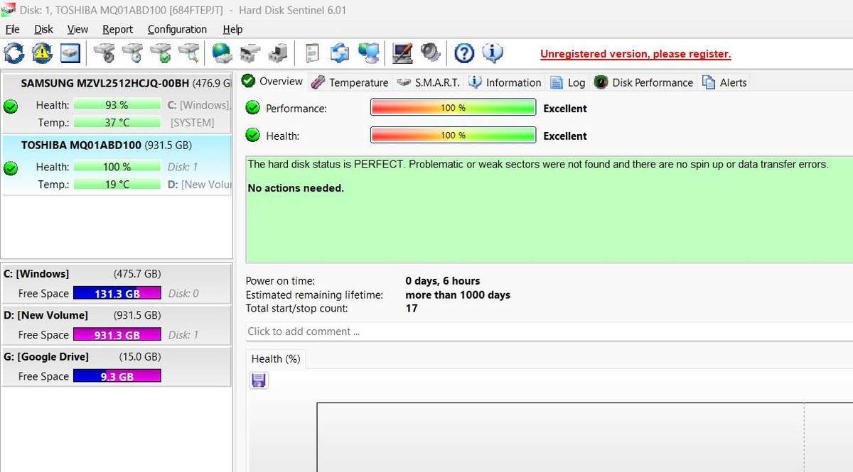Click the G: free space 9.3 GB bar

point(117,376)
